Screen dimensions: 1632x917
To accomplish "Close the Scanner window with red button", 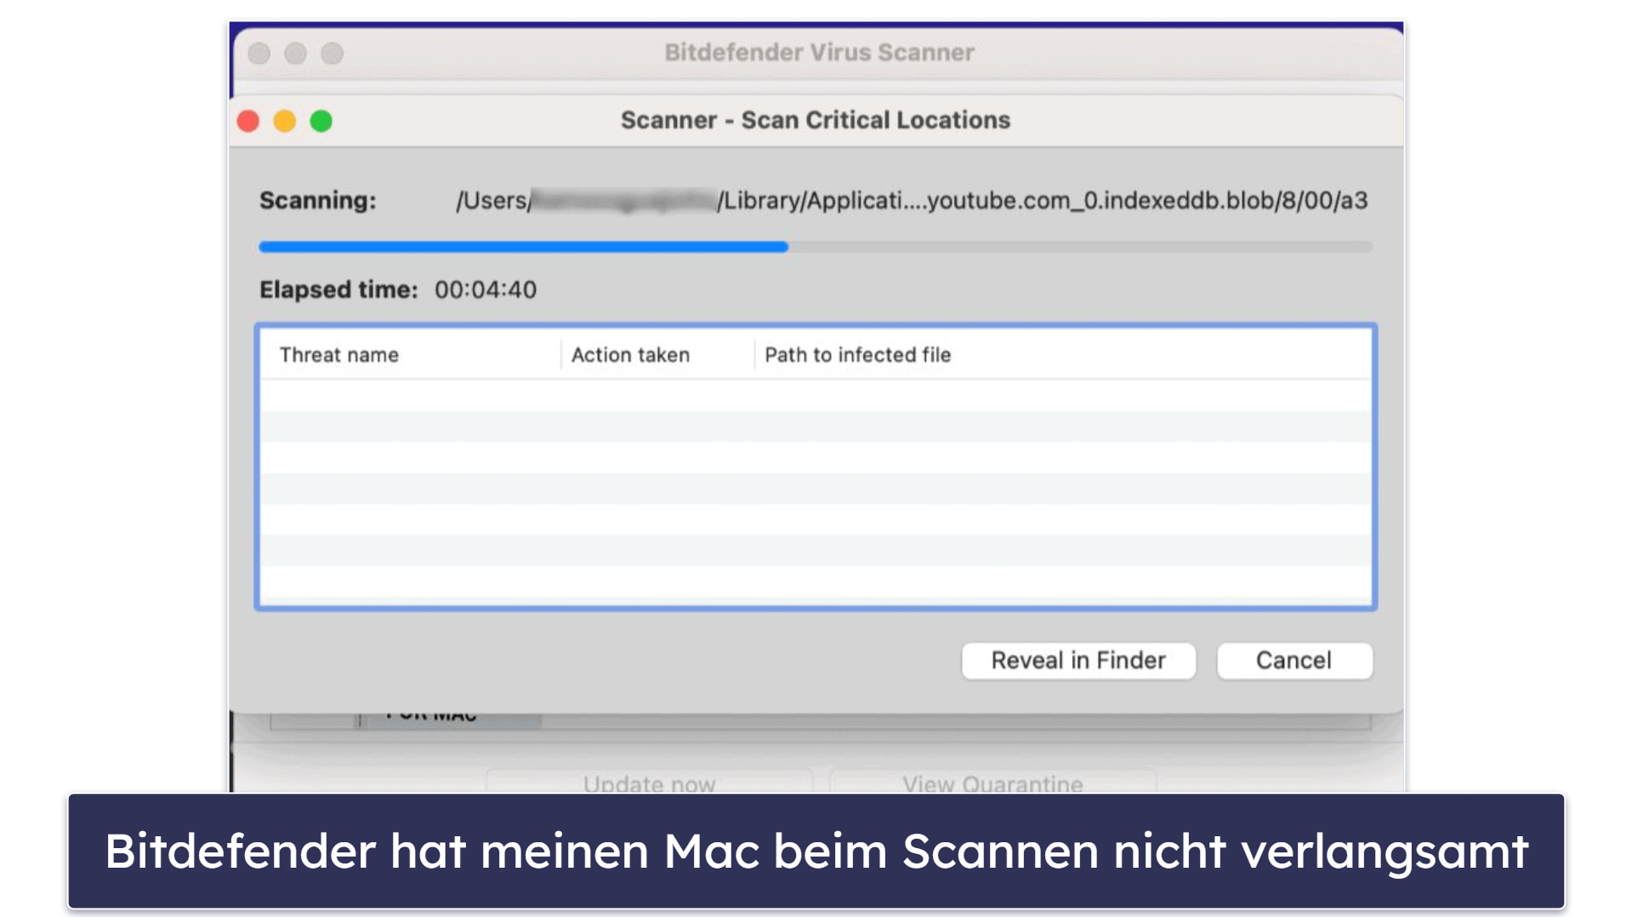I will pos(248,121).
